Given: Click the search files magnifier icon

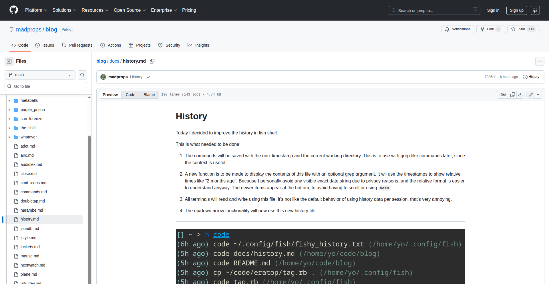Looking at the screenshot, I should [x=82, y=75].
